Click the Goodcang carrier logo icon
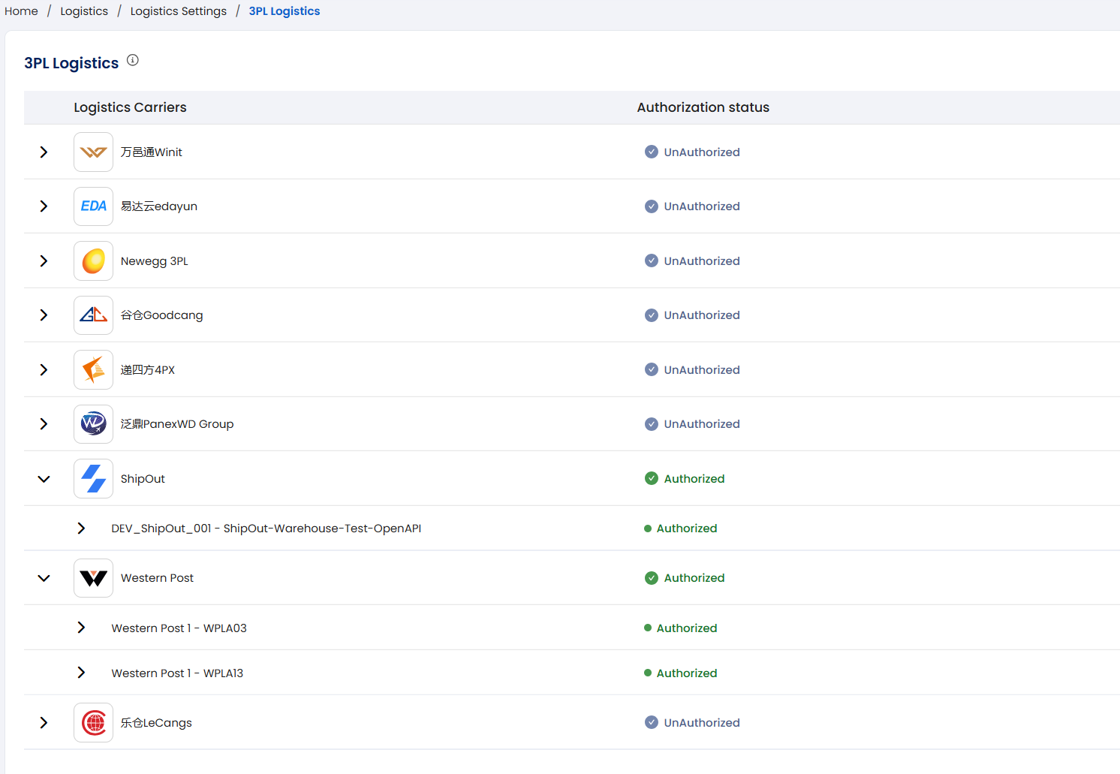 point(93,315)
